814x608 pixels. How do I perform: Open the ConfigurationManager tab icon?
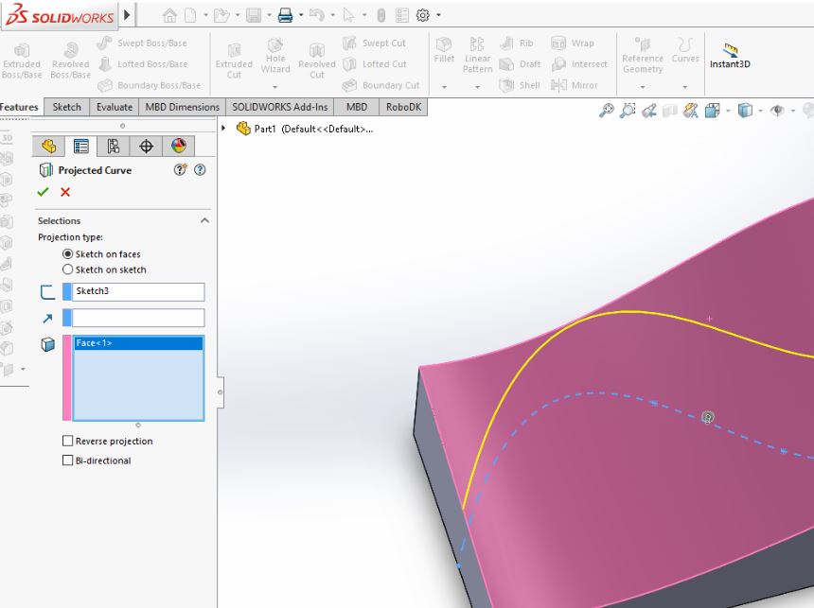tap(114, 146)
